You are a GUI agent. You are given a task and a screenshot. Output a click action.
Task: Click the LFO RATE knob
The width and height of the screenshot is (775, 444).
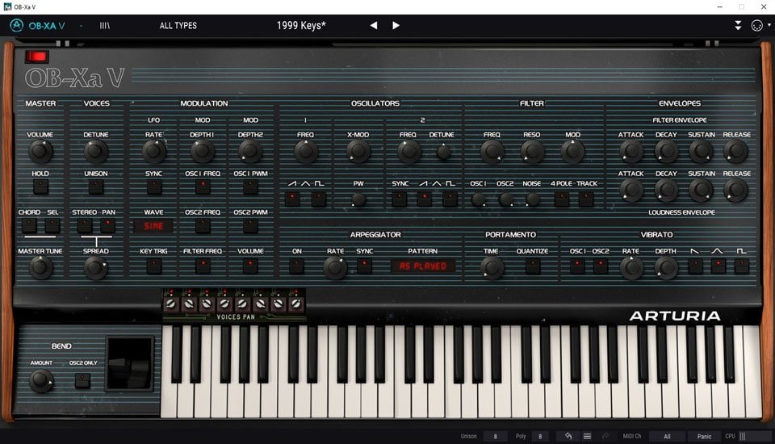pos(153,151)
